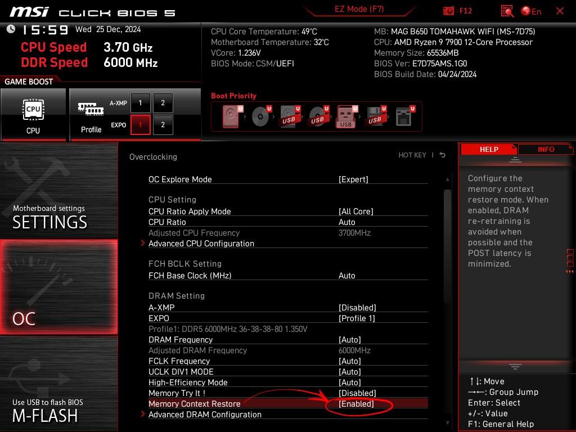
Task: Open the OC overclocking section
Action: 58,287
